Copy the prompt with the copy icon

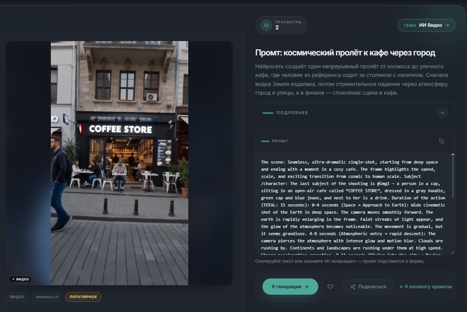coord(442,141)
